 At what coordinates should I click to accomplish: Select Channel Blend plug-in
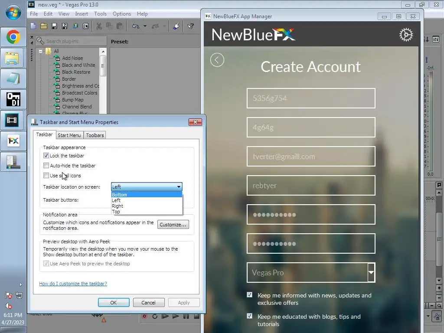[x=77, y=107]
